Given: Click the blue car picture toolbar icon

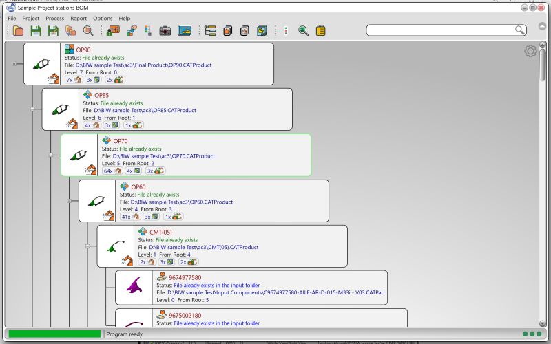Looking at the screenshot, I should [185, 31].
